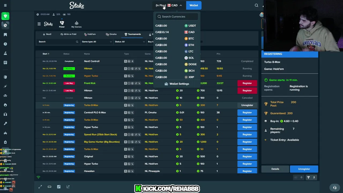Screen dimensions: 343x193
Task: Click the green connection signal icon
Action: click(38, 177)
